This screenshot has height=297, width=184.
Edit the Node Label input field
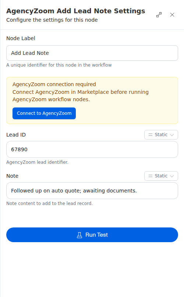(x=92, y=53)
